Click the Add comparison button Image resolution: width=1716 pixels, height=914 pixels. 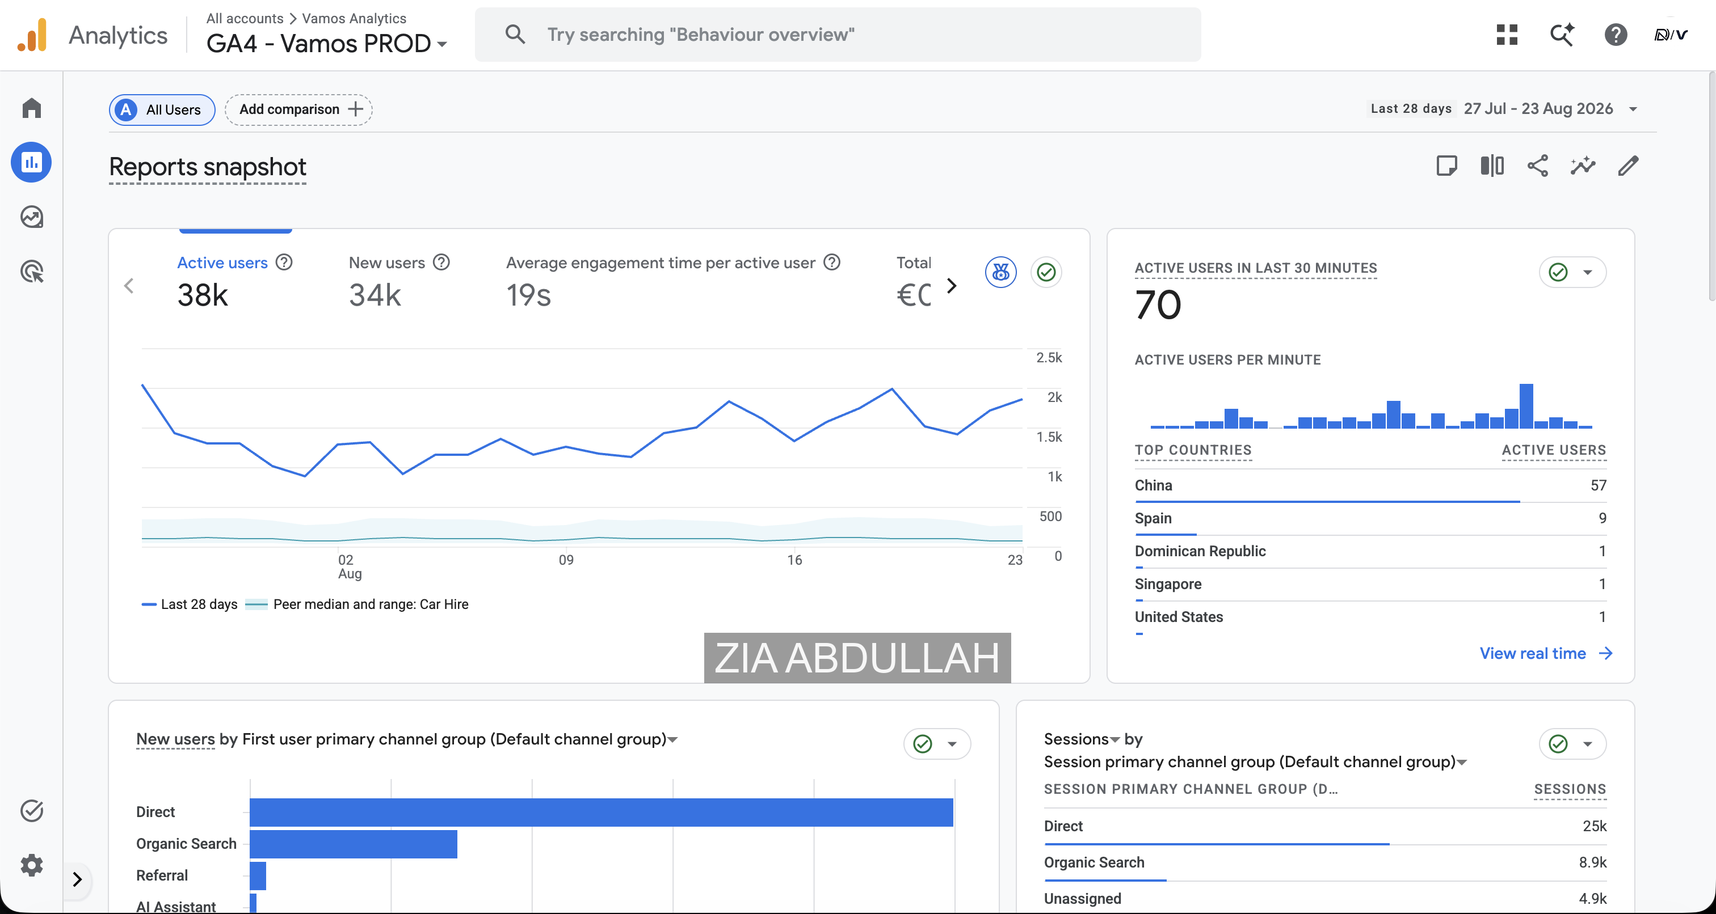coord(298,110)
